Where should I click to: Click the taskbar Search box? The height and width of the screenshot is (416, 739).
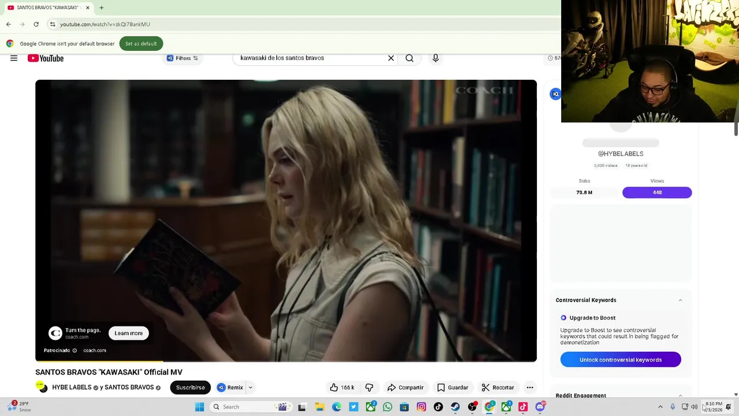coord(250,407)
